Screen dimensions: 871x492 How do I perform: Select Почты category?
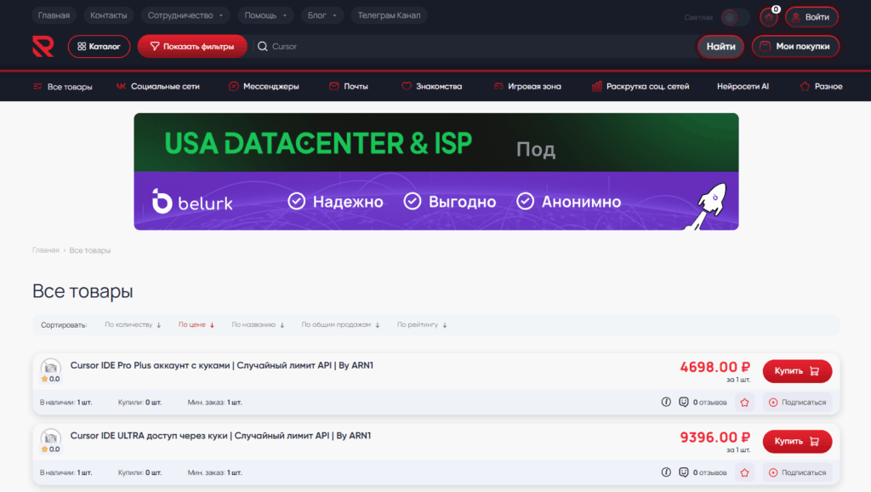[348, 87]
